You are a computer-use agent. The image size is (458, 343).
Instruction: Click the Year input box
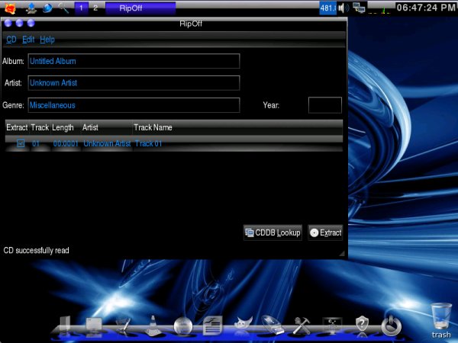pyautogui.click(x=324, y=105)
